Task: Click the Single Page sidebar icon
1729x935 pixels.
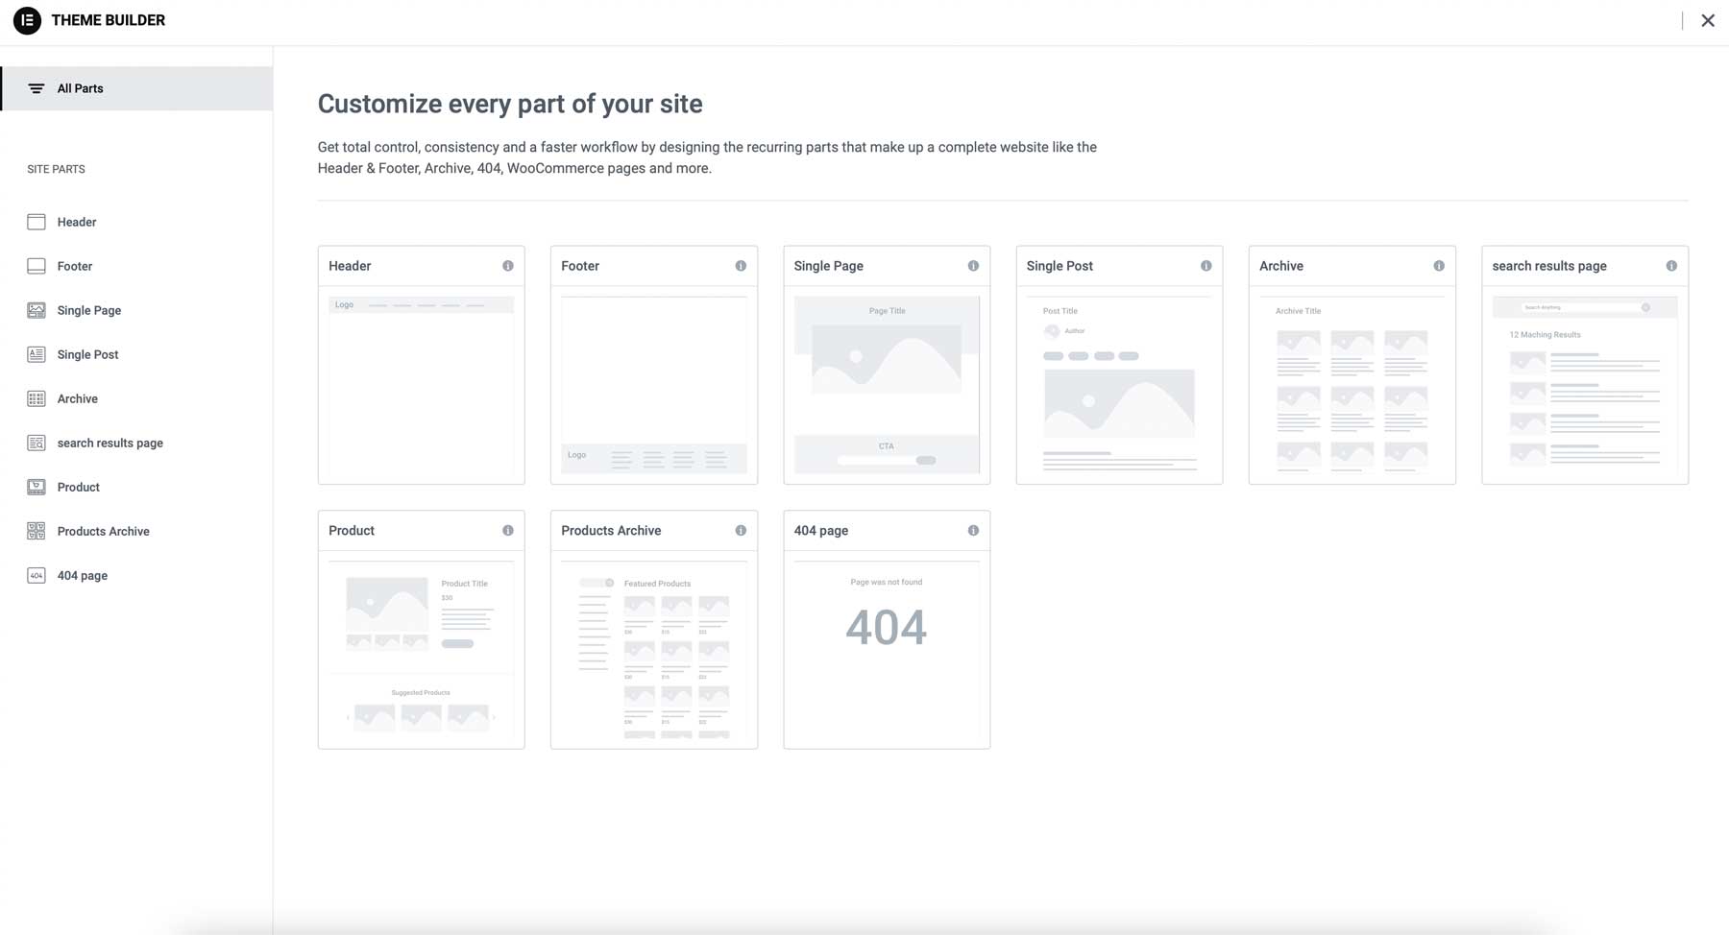Action: (x=36, y=310)
